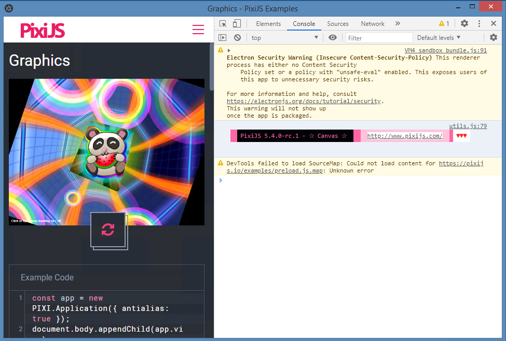The image size is (506, 341).
Task: Click the warning count indicator
Action: pyautogui.click(x=444, y=23)
